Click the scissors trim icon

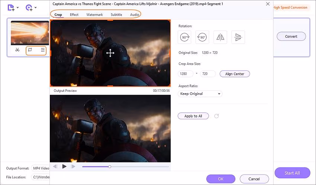pos(17,50)
